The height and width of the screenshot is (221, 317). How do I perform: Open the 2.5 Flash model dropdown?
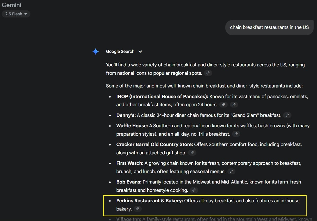coord(16,14)
